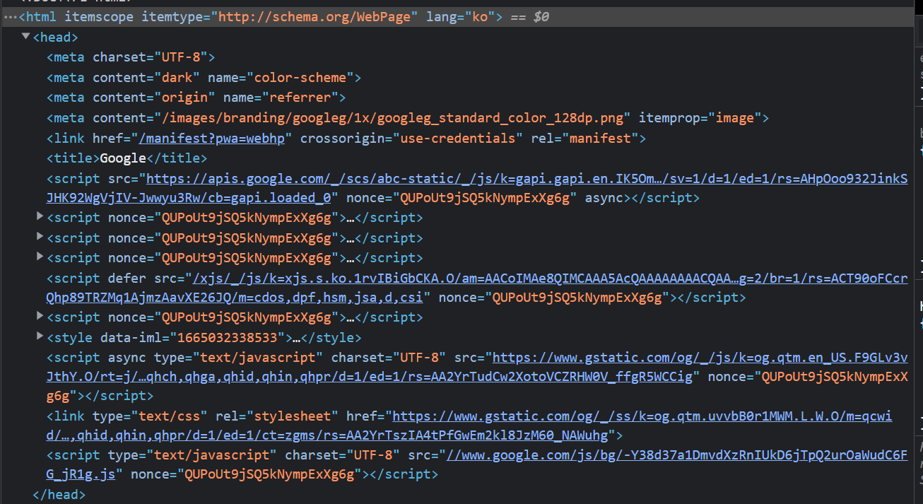Click the "referrer" name value
The height and width of the screenshot is (504, 923).
pyautogui.click(x=300, y=98)
